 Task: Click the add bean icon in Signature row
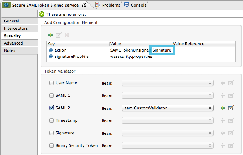[222, 133]
